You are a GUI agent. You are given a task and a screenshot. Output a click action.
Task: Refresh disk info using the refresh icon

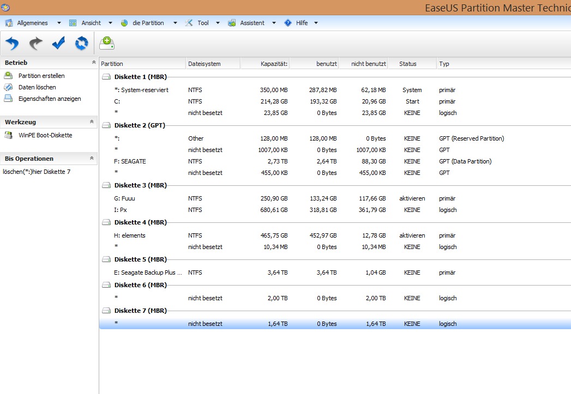point(82,43)
